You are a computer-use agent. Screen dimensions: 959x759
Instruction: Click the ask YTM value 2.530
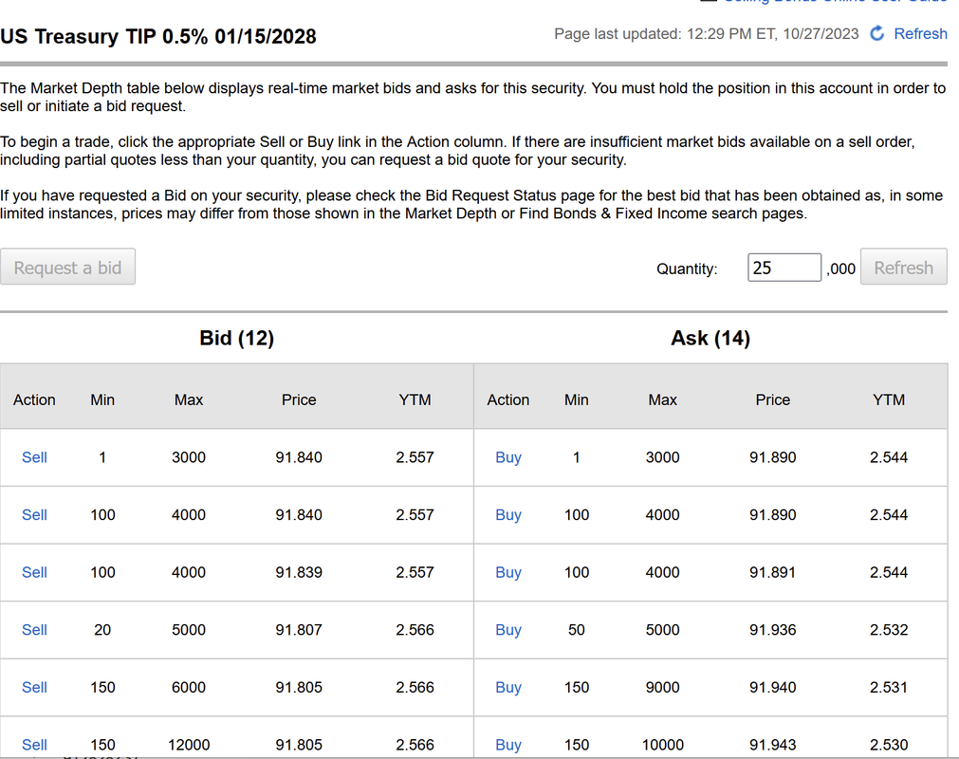pos(889,745)
